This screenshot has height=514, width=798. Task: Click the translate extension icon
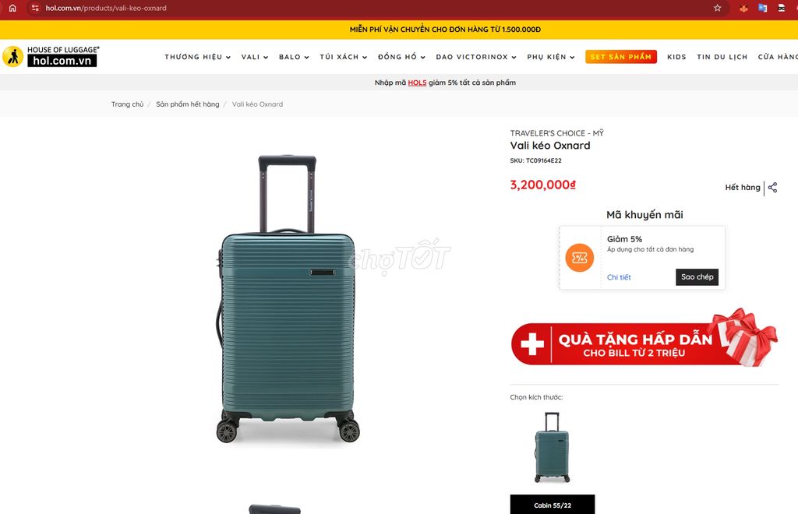click(762, 8)
